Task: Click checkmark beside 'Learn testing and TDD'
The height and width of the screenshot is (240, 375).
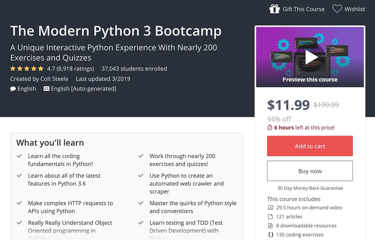Action: (141, 223)
